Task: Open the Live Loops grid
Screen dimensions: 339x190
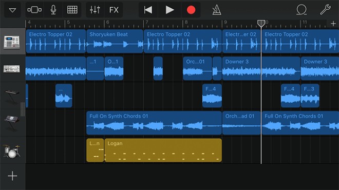Action: point(72,10)
